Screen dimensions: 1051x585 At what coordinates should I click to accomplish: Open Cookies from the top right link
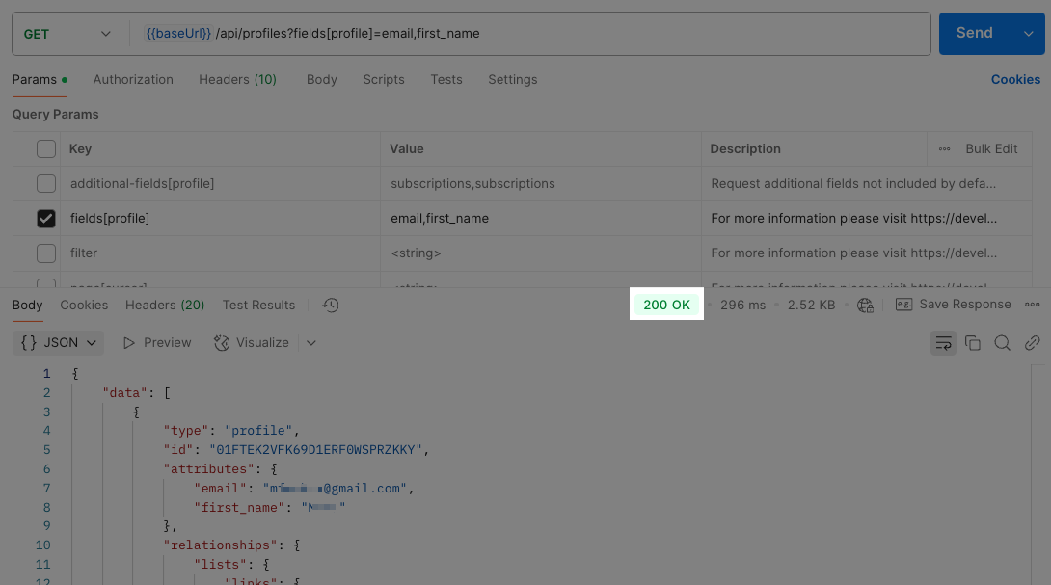(x=1015, y=79)
